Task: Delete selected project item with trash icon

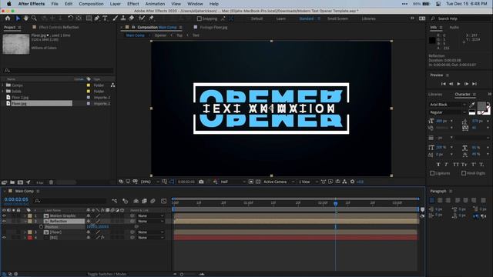Action: (x=51, y=182)
